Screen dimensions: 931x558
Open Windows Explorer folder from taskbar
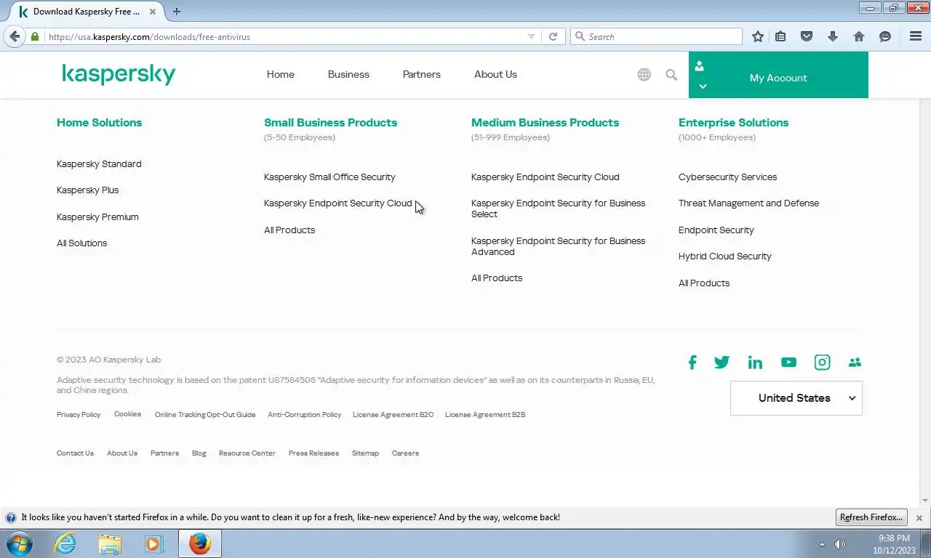(x=110, y=543)
